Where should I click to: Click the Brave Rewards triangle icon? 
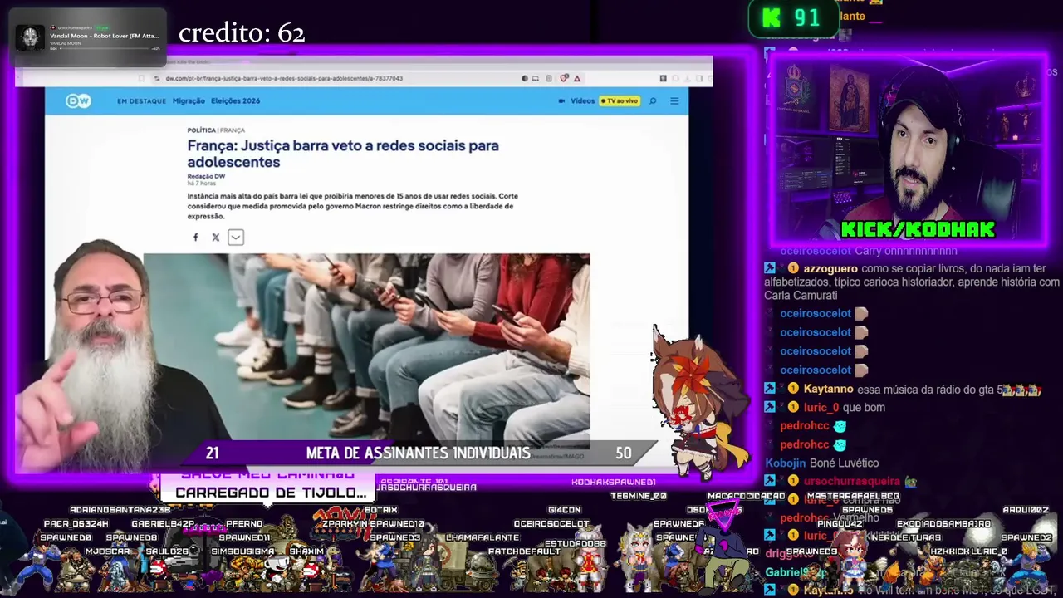pos(577,78)
